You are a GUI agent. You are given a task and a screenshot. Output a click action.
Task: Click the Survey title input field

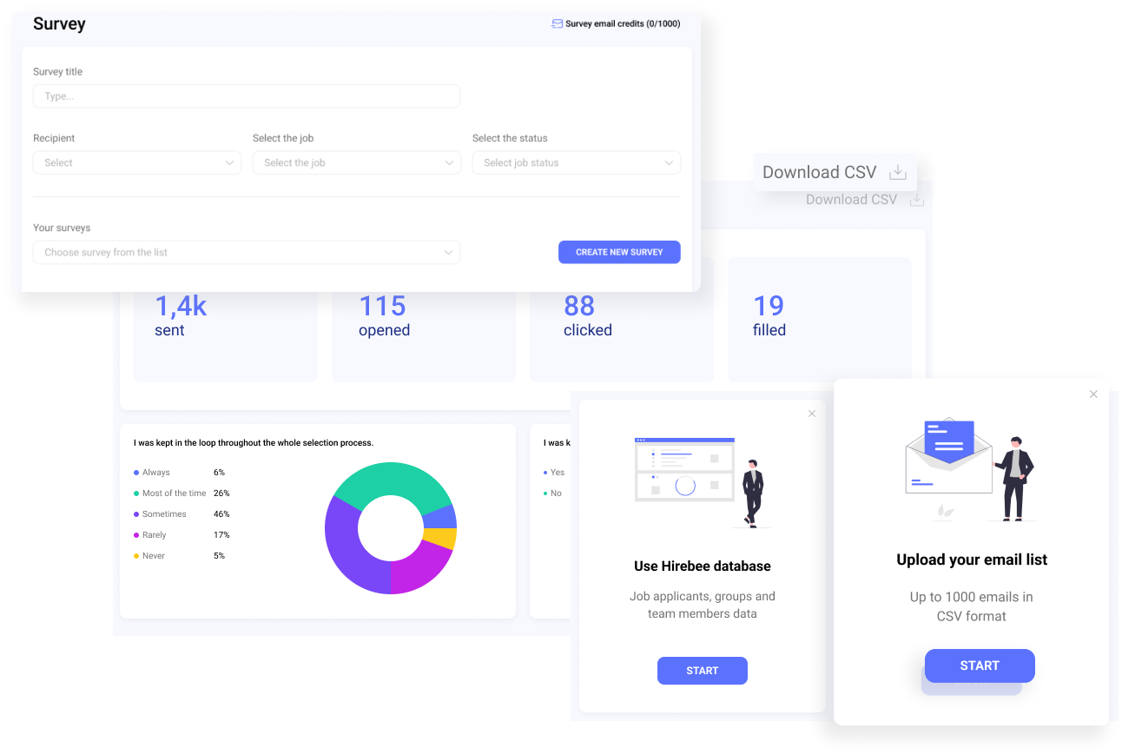point(247,96)
